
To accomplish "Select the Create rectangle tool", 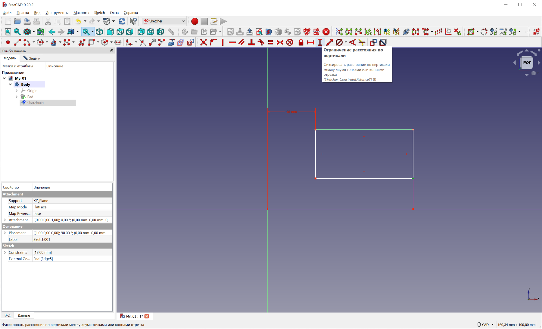I will pos(92,42).
